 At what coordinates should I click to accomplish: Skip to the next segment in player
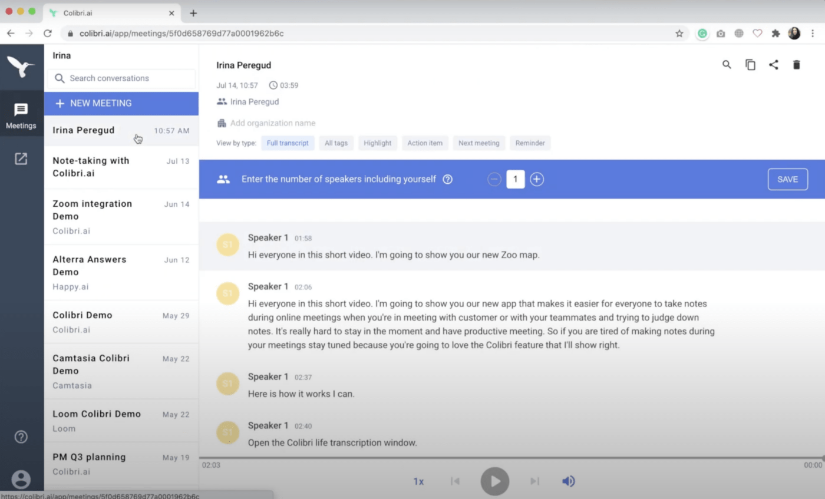[534, 481]
